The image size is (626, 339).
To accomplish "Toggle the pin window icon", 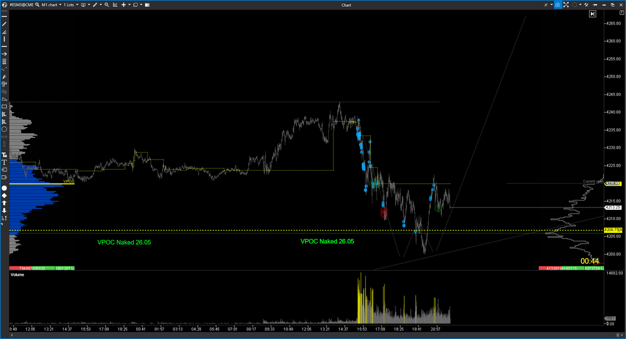I will (595, 5).
